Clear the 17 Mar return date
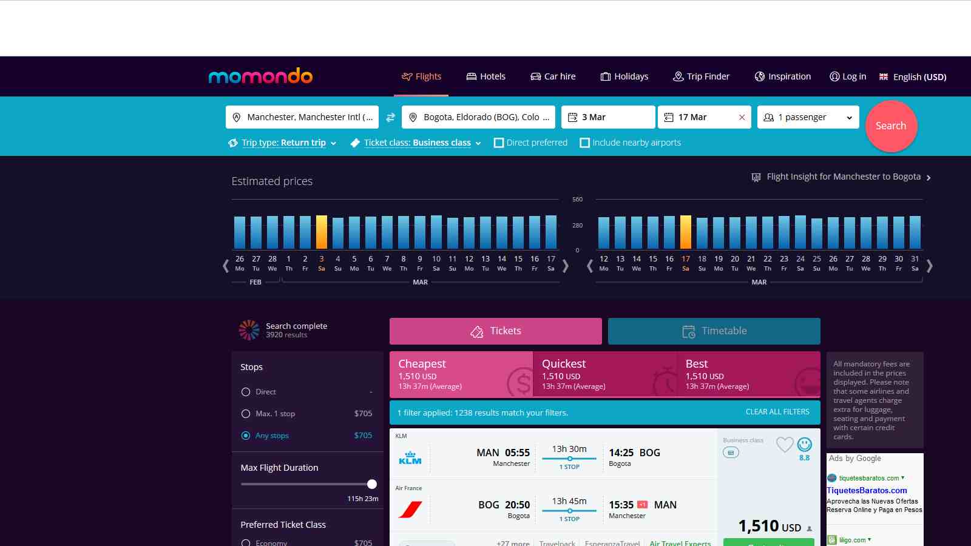The image size is (971, 546). tap(742, 117)
